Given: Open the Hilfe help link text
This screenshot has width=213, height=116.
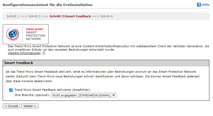Looking at the screenshot, I should tap(206, 5).
